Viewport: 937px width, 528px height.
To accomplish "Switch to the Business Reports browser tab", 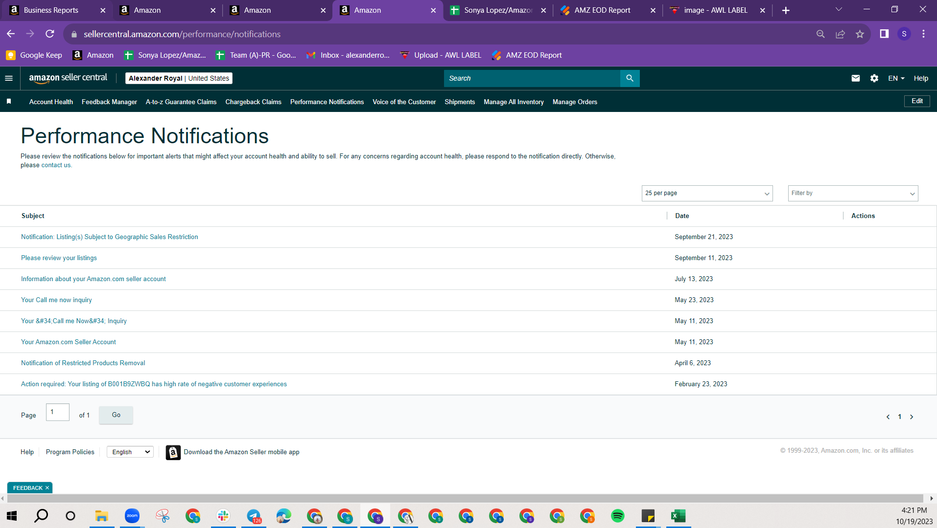I will 57,10.
